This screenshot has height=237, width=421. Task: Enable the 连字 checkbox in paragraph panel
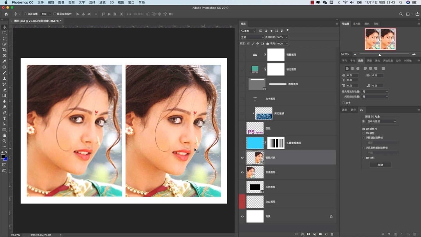(343, 103)
